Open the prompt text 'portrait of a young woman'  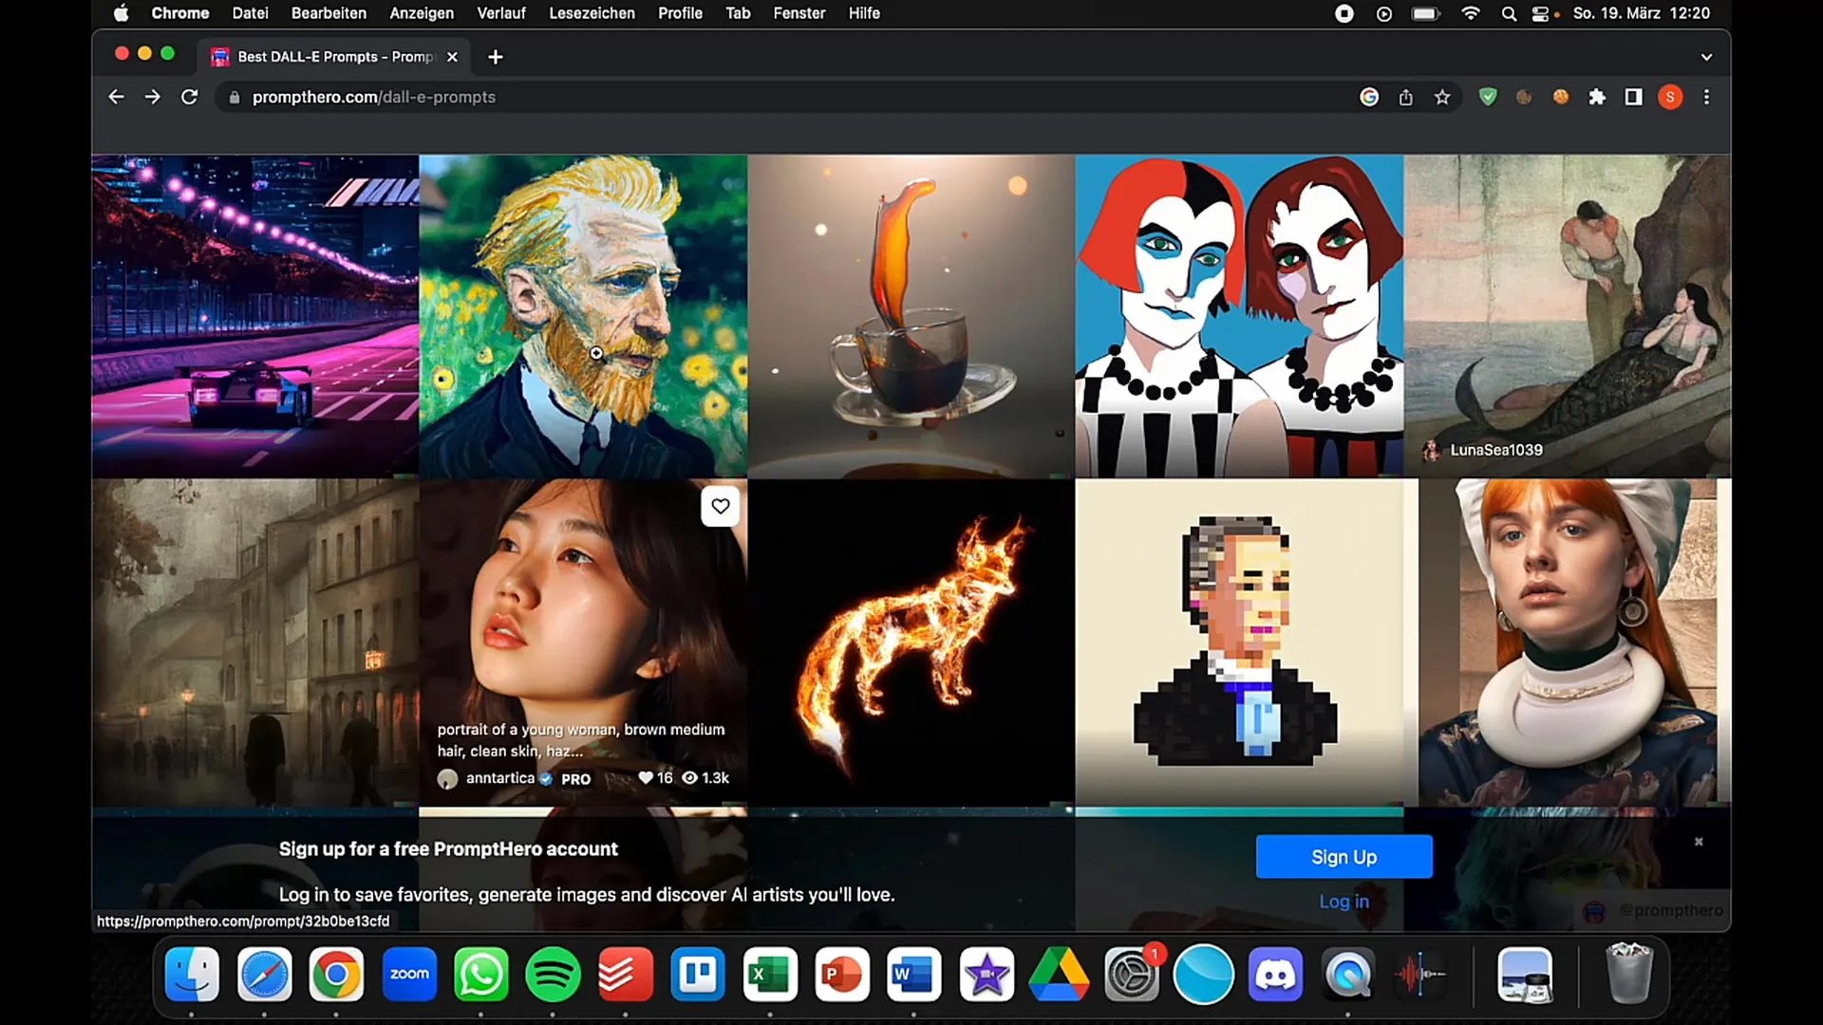point(581,740)
